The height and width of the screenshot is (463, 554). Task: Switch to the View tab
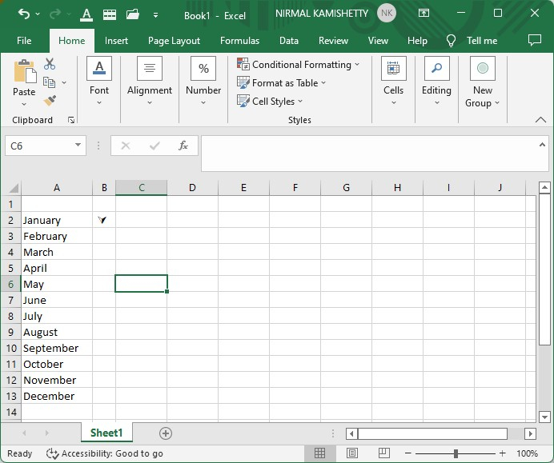[x=378, y=41]
